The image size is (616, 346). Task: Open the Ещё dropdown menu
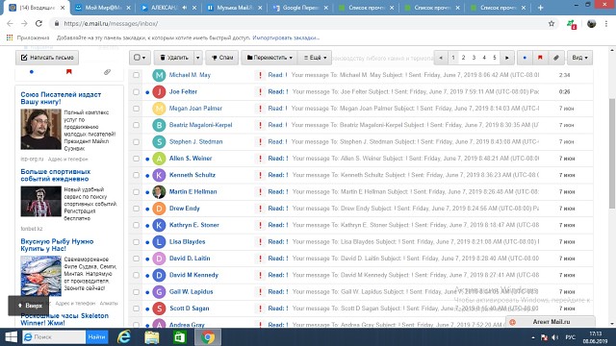[315, 58]
